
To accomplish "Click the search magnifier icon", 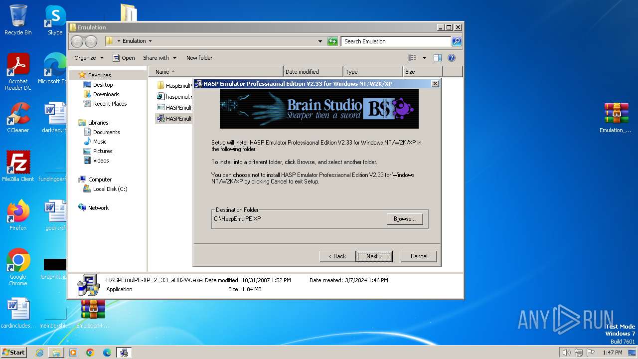I will pos(456,41).
